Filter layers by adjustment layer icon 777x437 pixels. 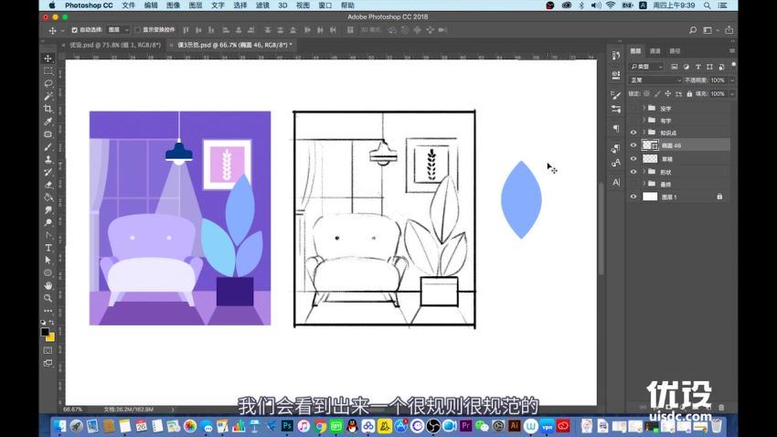pos(687,67)
